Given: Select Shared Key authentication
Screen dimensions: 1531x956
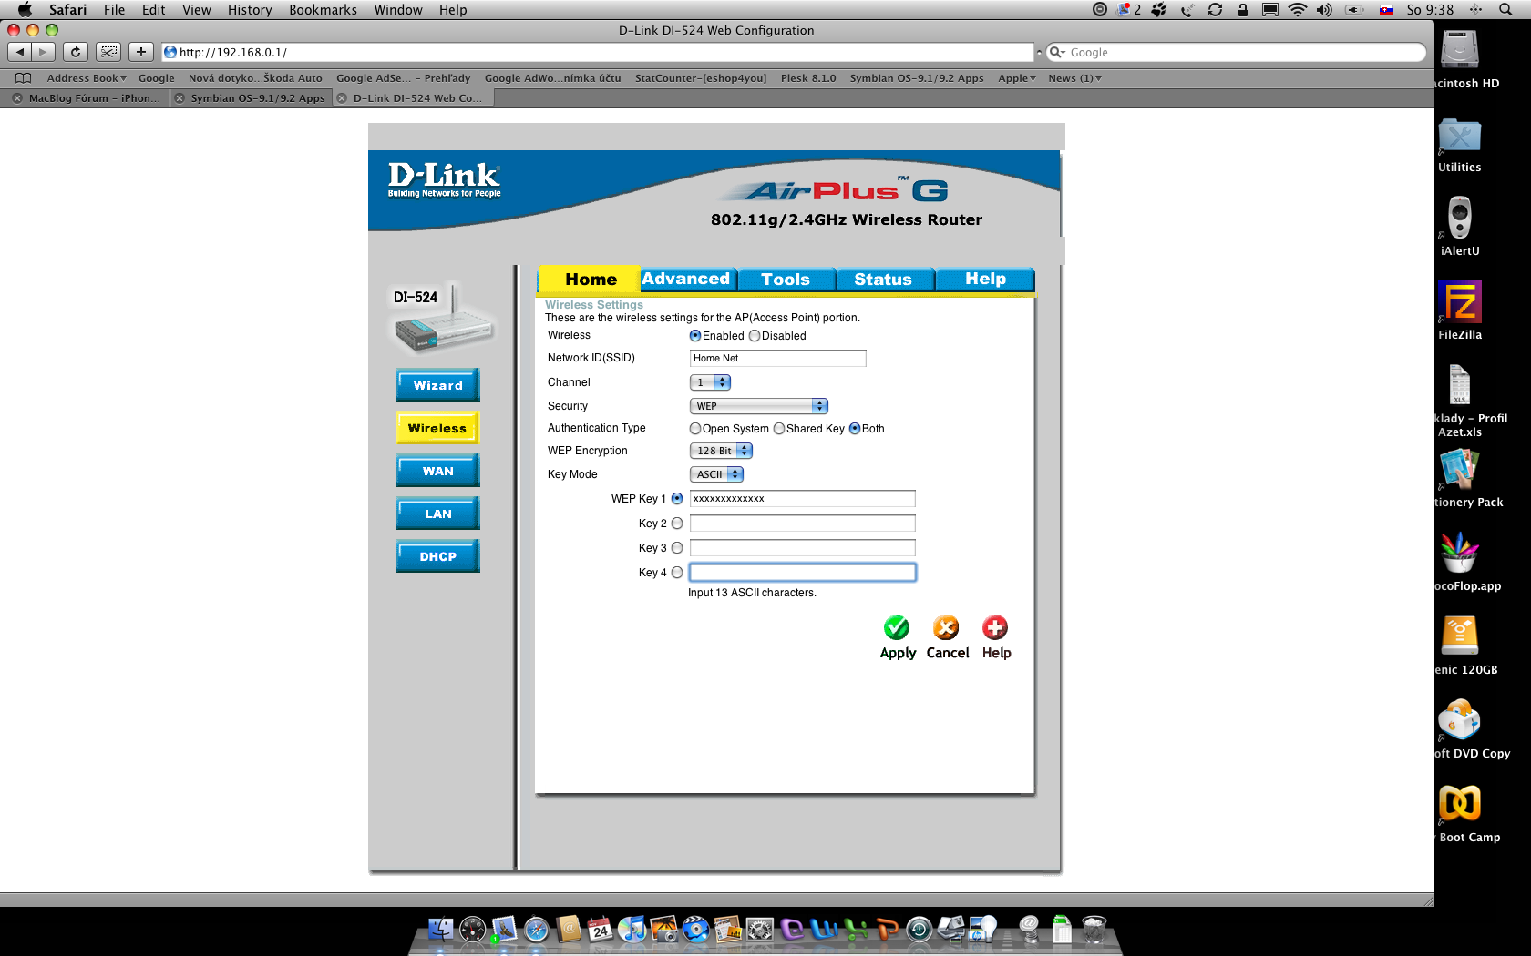Looking at the screenshot, I should tap(779, 429).
